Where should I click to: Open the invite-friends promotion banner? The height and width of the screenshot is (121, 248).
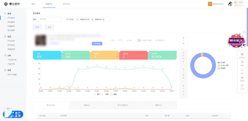click(x=237, y=41)
